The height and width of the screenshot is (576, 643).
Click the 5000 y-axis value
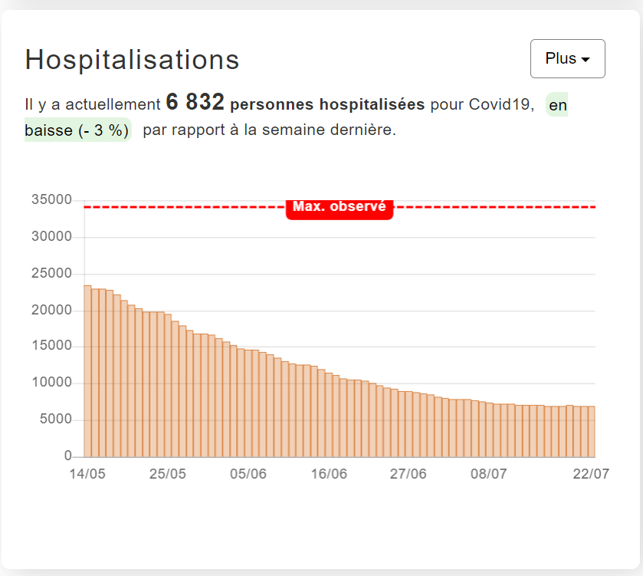tap(56, 420)
